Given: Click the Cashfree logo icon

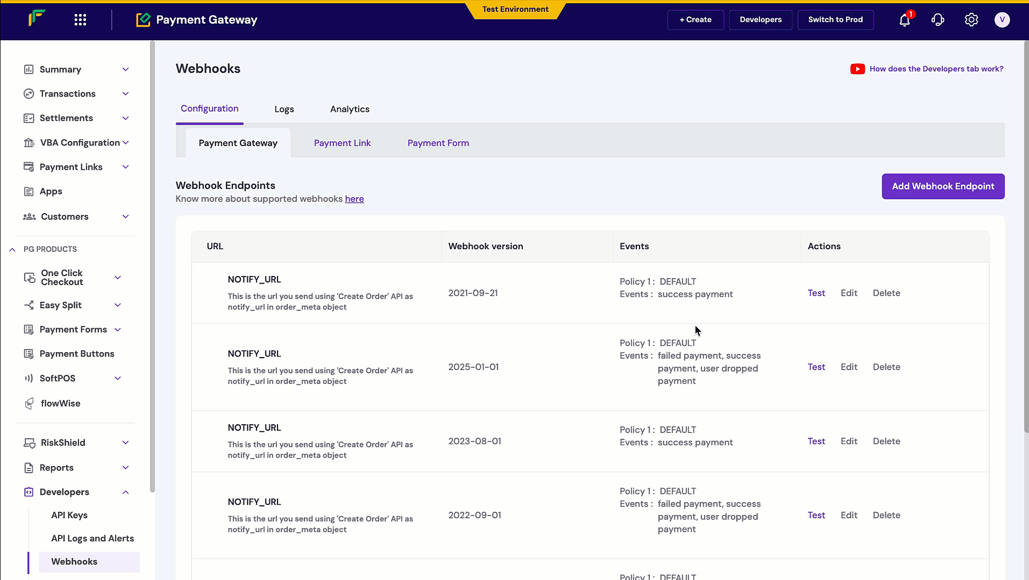Looking at the screenshot, I should [x=37, y=19].
